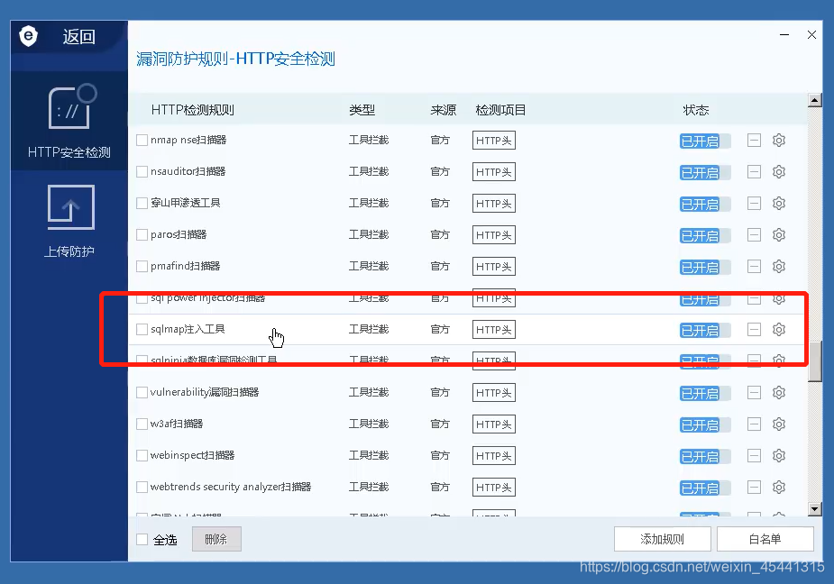Open the 白名单 whitelist
The width and height of the screenshot is (834, 584).
[x=765, y=538]
